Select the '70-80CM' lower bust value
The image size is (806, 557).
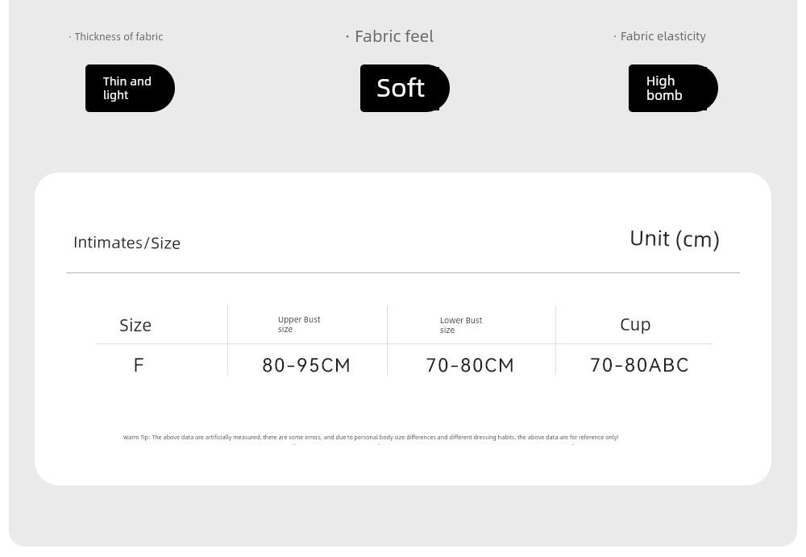pos(471,365)
